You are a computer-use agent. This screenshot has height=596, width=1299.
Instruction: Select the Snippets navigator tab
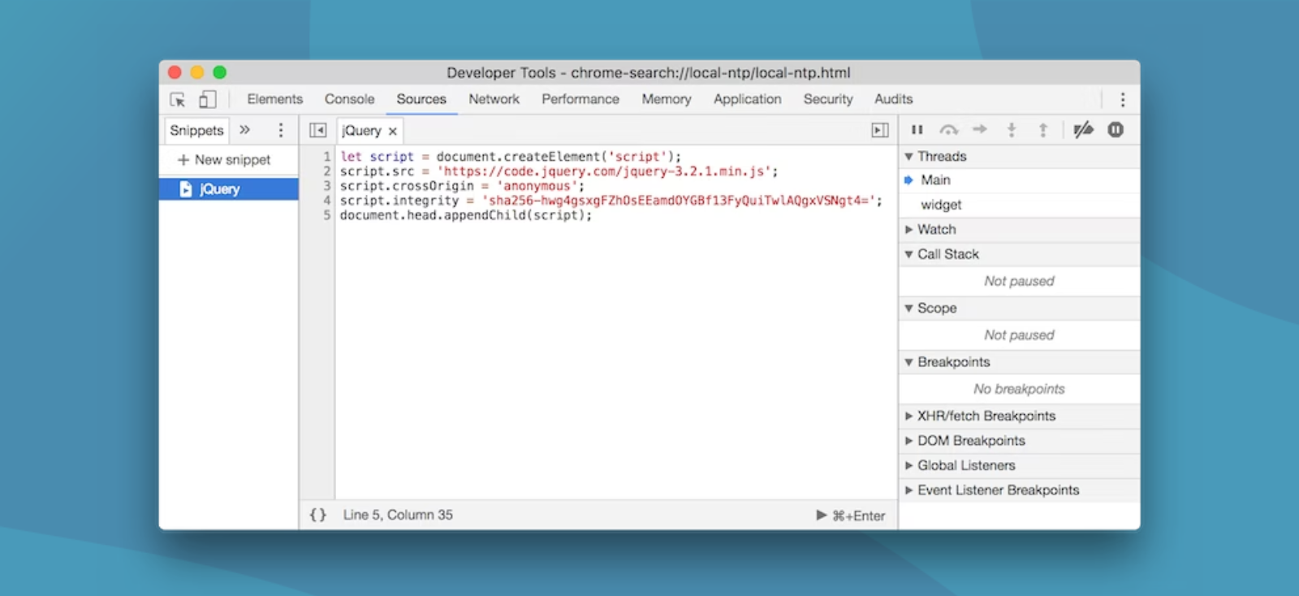point(196,131)
